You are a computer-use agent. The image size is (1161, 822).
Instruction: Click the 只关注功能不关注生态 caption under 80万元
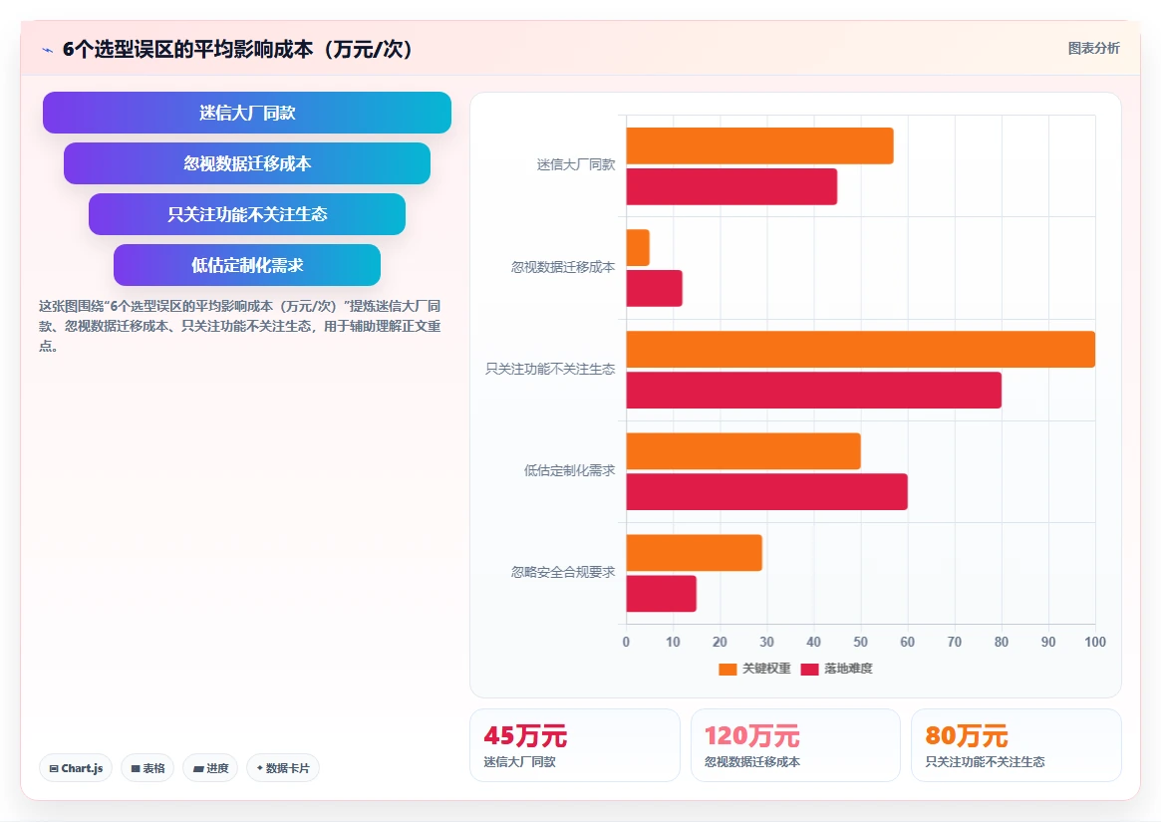click(985, 762)
